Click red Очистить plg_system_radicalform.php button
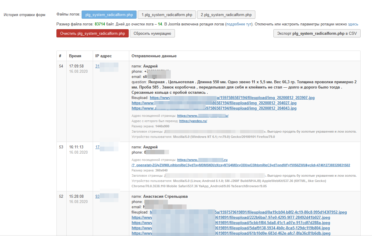372x236 pixels. coord(92,34)
